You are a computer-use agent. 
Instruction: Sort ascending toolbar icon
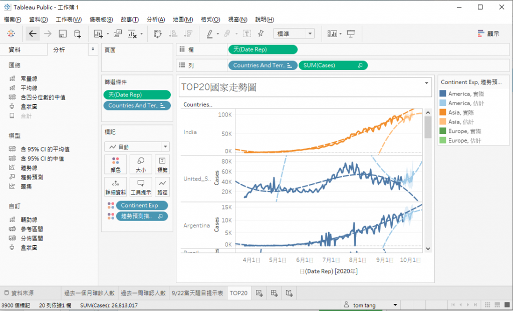[173, 33]
